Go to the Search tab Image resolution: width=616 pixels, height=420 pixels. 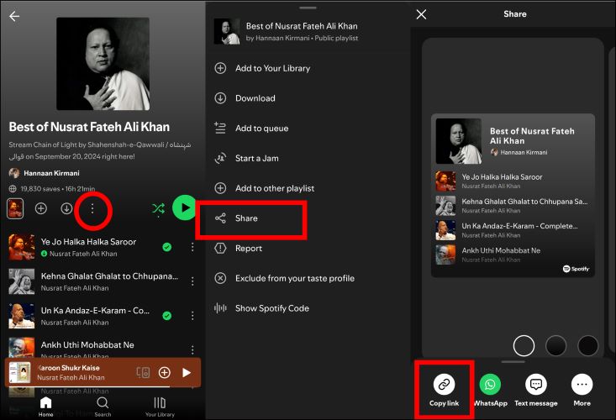coord(103,407)
